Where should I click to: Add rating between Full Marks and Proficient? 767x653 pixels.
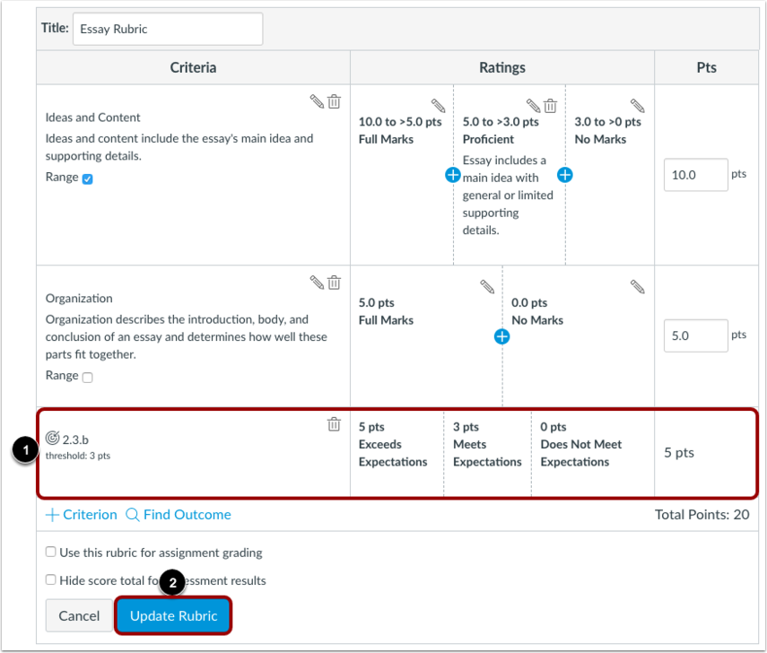point(452,175)
